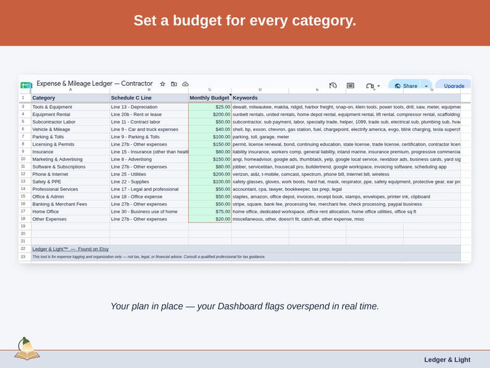This screenshot has height=368, width=490.
Task: Click the Safety & PPE cell
Action: pos(70,182)
